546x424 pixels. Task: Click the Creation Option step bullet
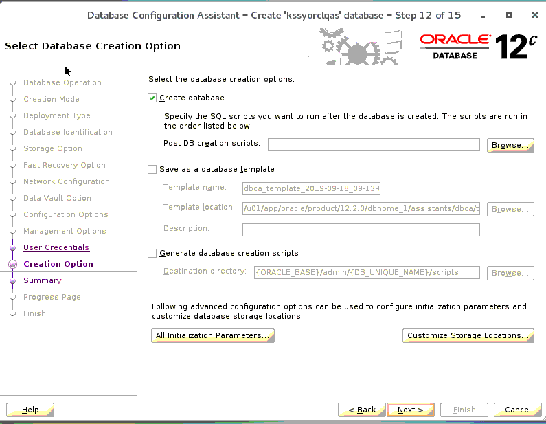[12, 264]
